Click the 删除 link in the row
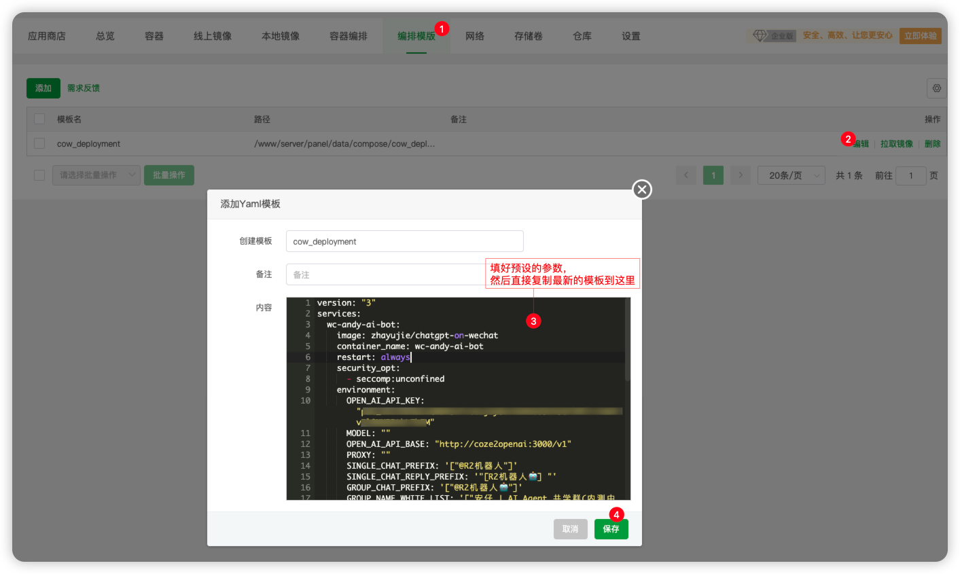The height and width of the screenshot is (574, 960). (933, 144)
